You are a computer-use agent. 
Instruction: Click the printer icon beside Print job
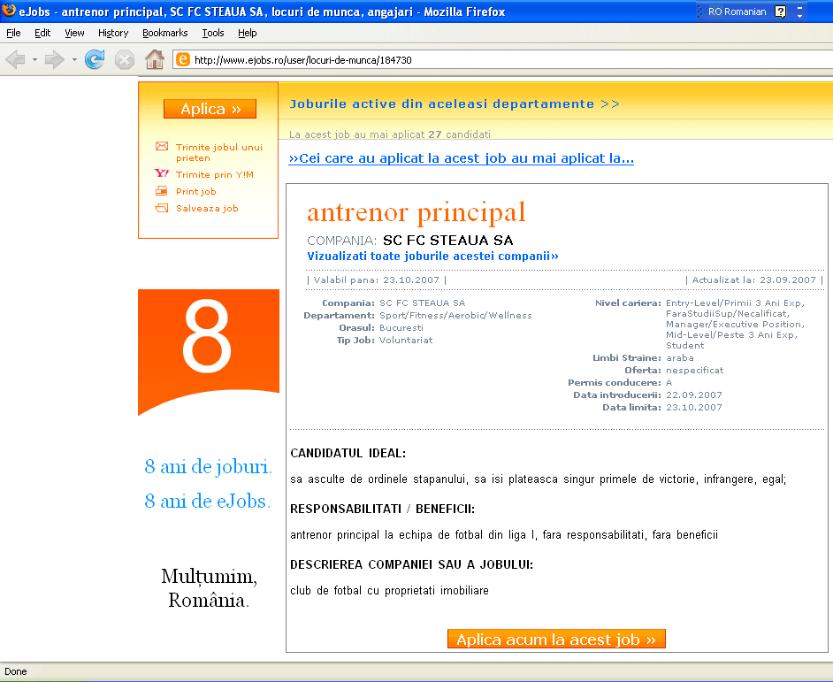(162, 191)
